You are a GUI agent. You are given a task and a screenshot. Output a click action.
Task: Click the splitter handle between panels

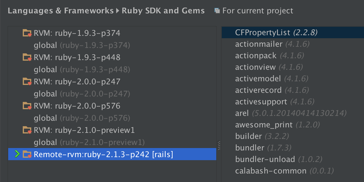coord(219,146)
